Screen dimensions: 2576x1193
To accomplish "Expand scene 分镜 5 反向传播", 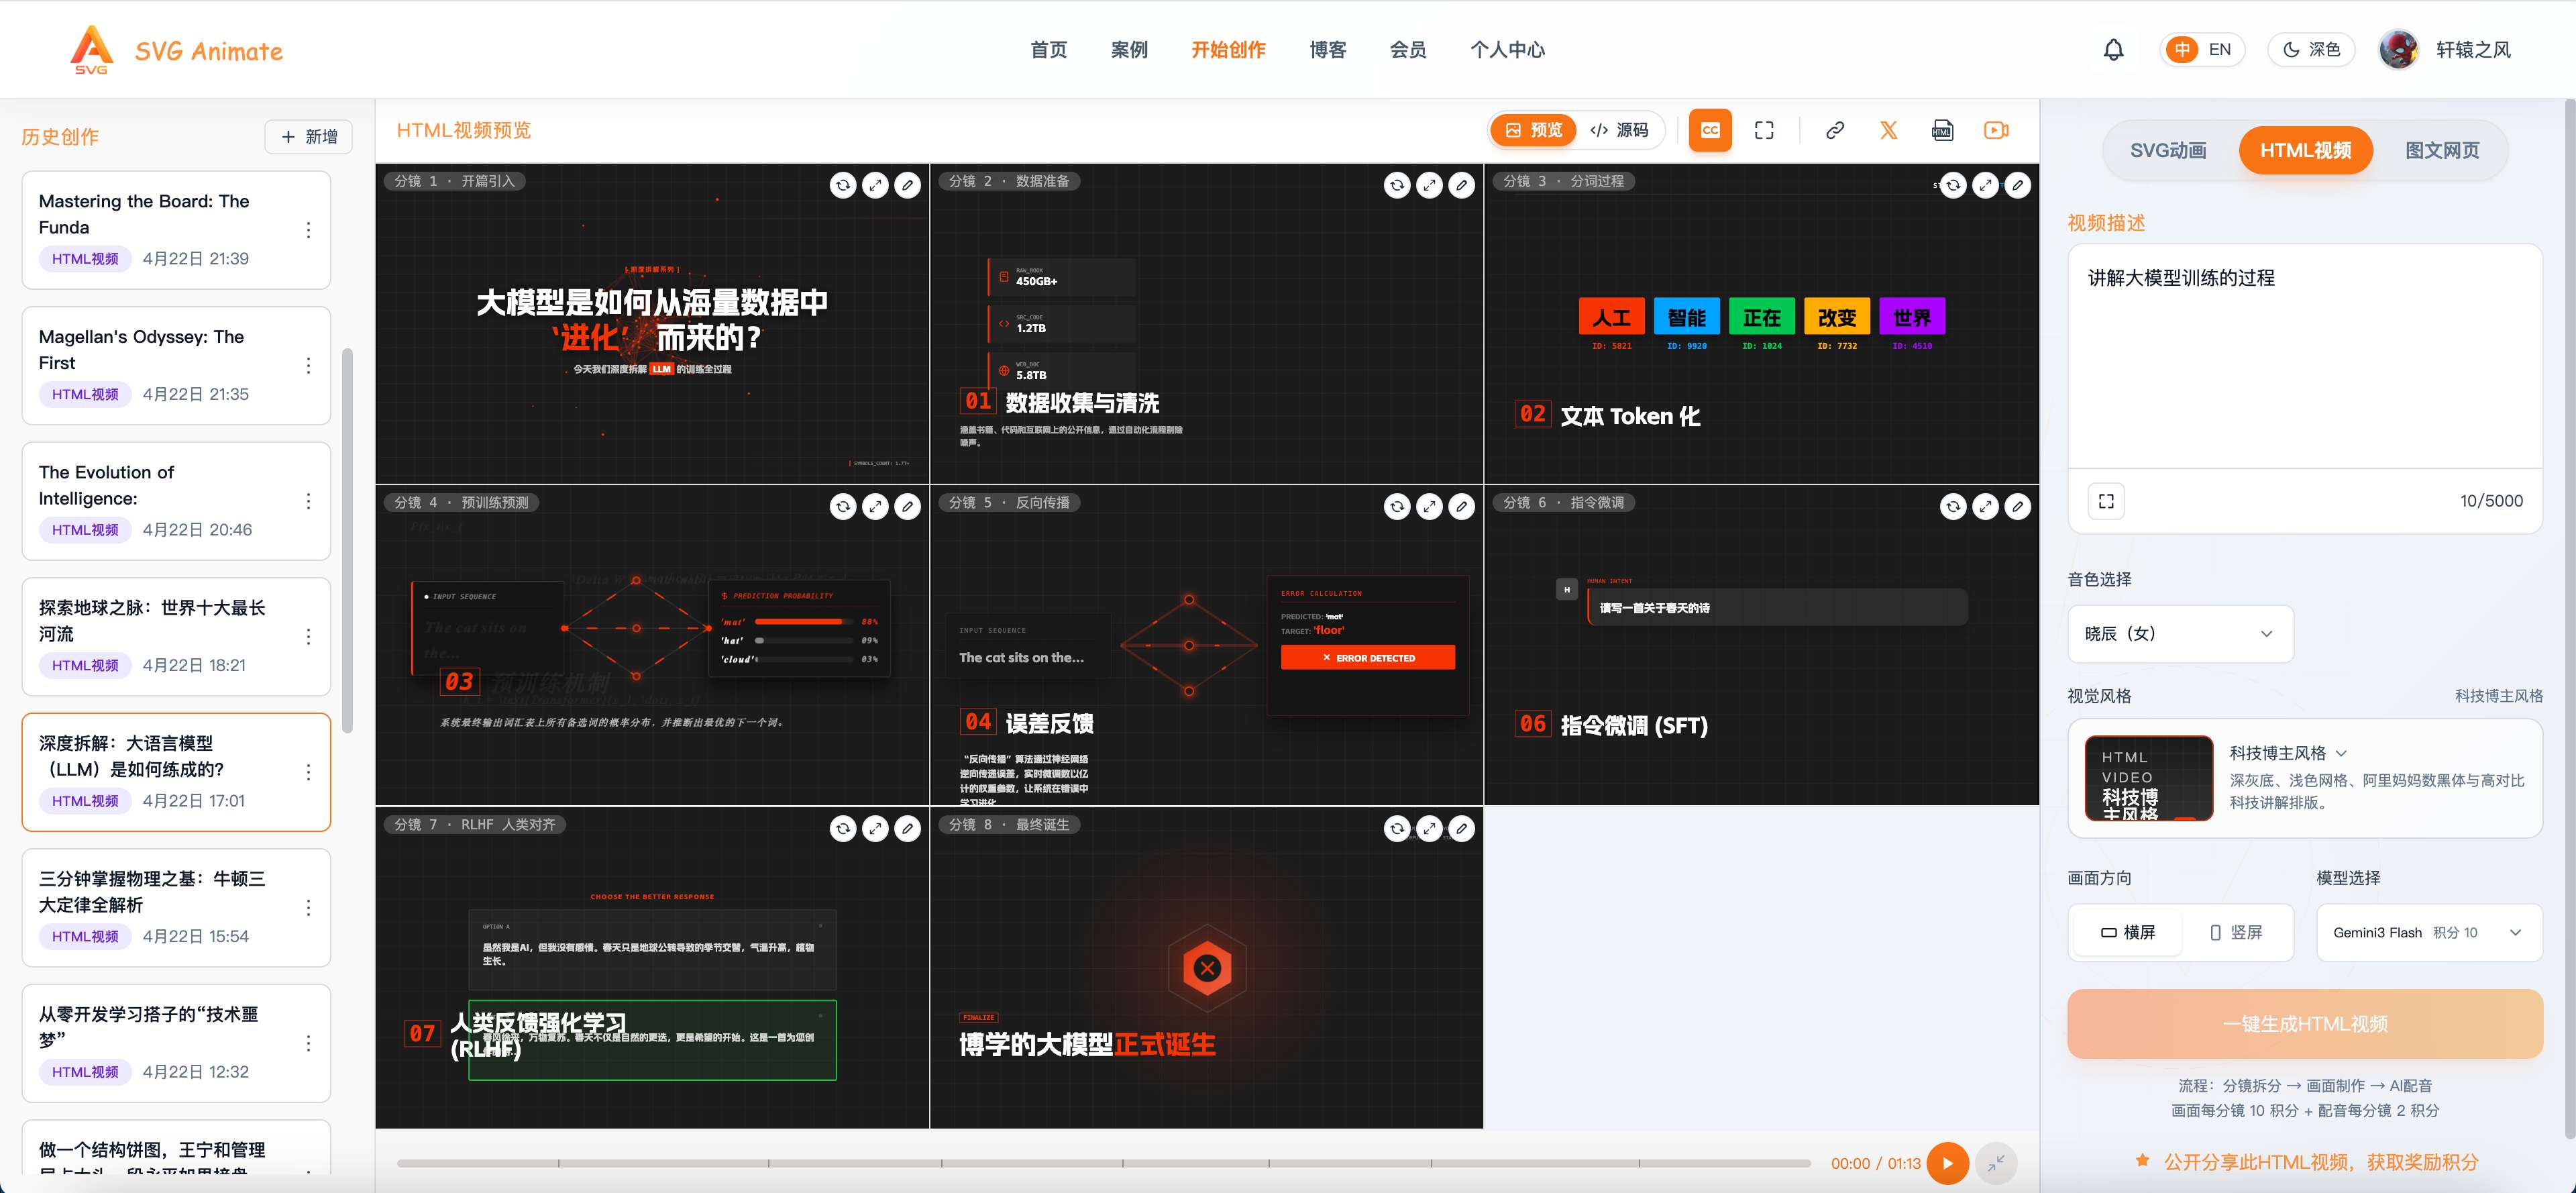I will 1429,507.
